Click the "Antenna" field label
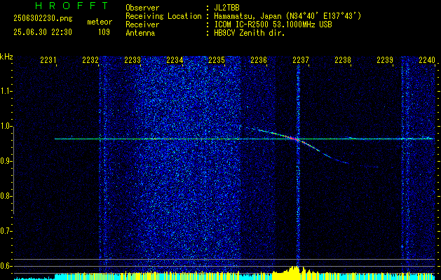The width and height of the screenshot is (441, 280). [140, 33]
